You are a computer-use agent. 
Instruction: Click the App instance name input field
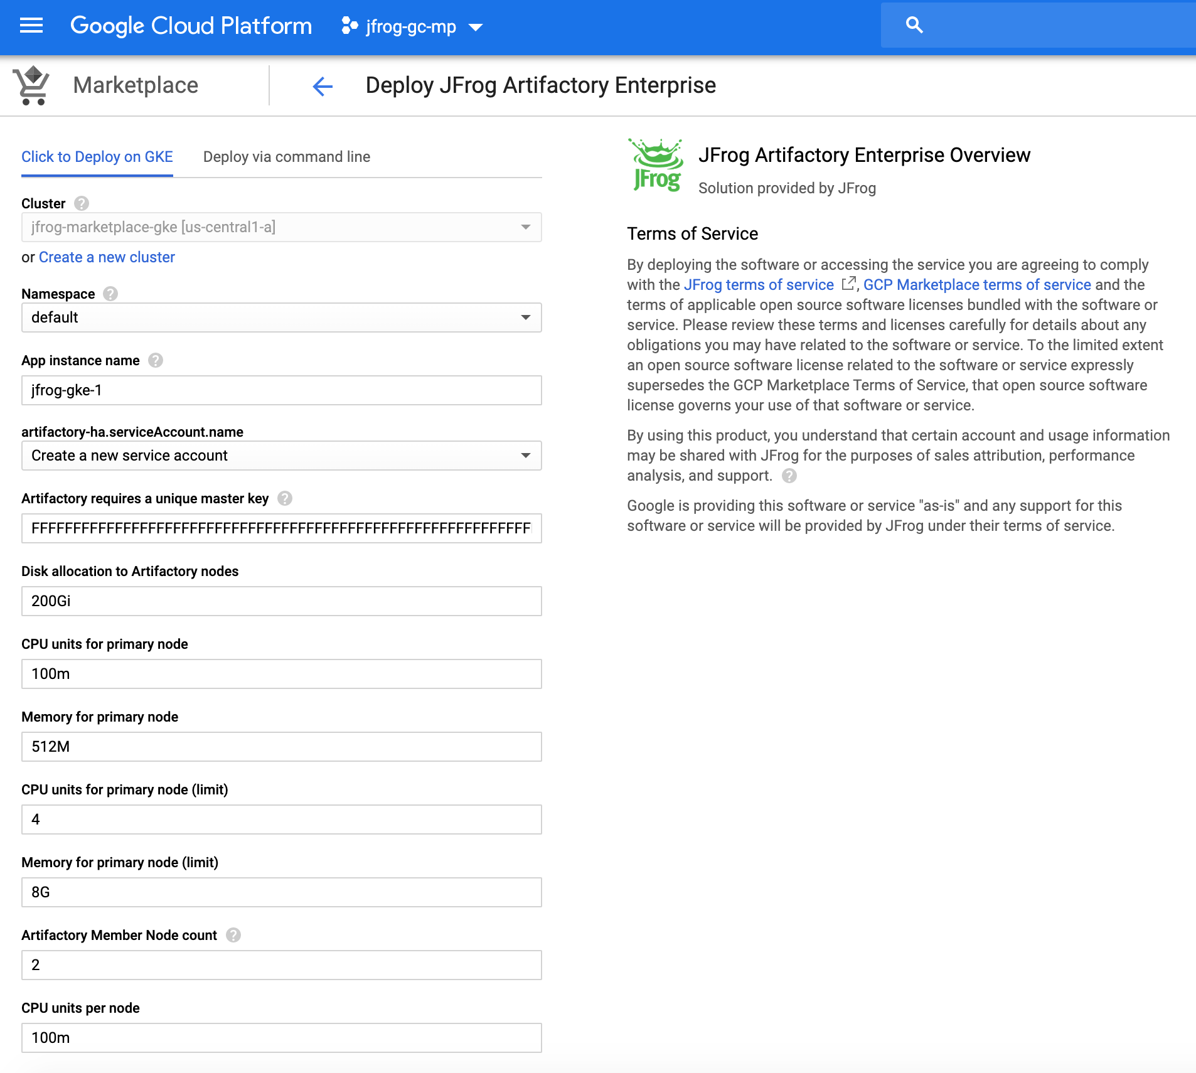point(281,390)
